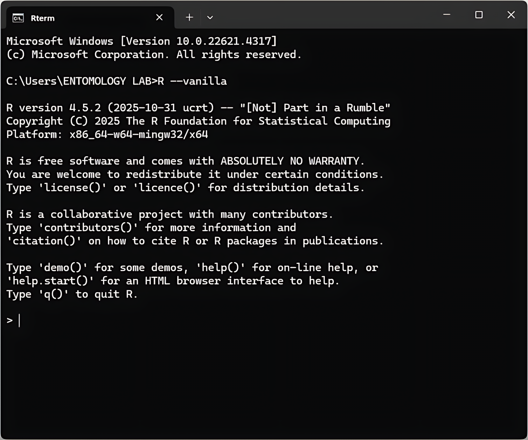Click the 'q()' quit text
This screenshot has width=528, height=440.
[x=54, y=294]
